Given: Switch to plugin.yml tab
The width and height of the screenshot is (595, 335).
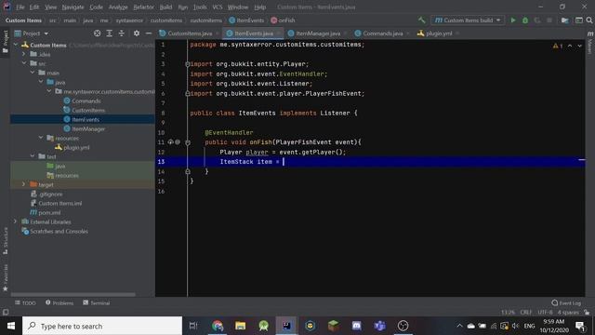Looking at the screenshot, I should click(439, 33).
